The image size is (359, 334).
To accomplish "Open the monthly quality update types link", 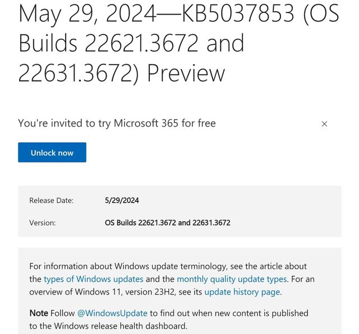I will (x=232, y=279).
